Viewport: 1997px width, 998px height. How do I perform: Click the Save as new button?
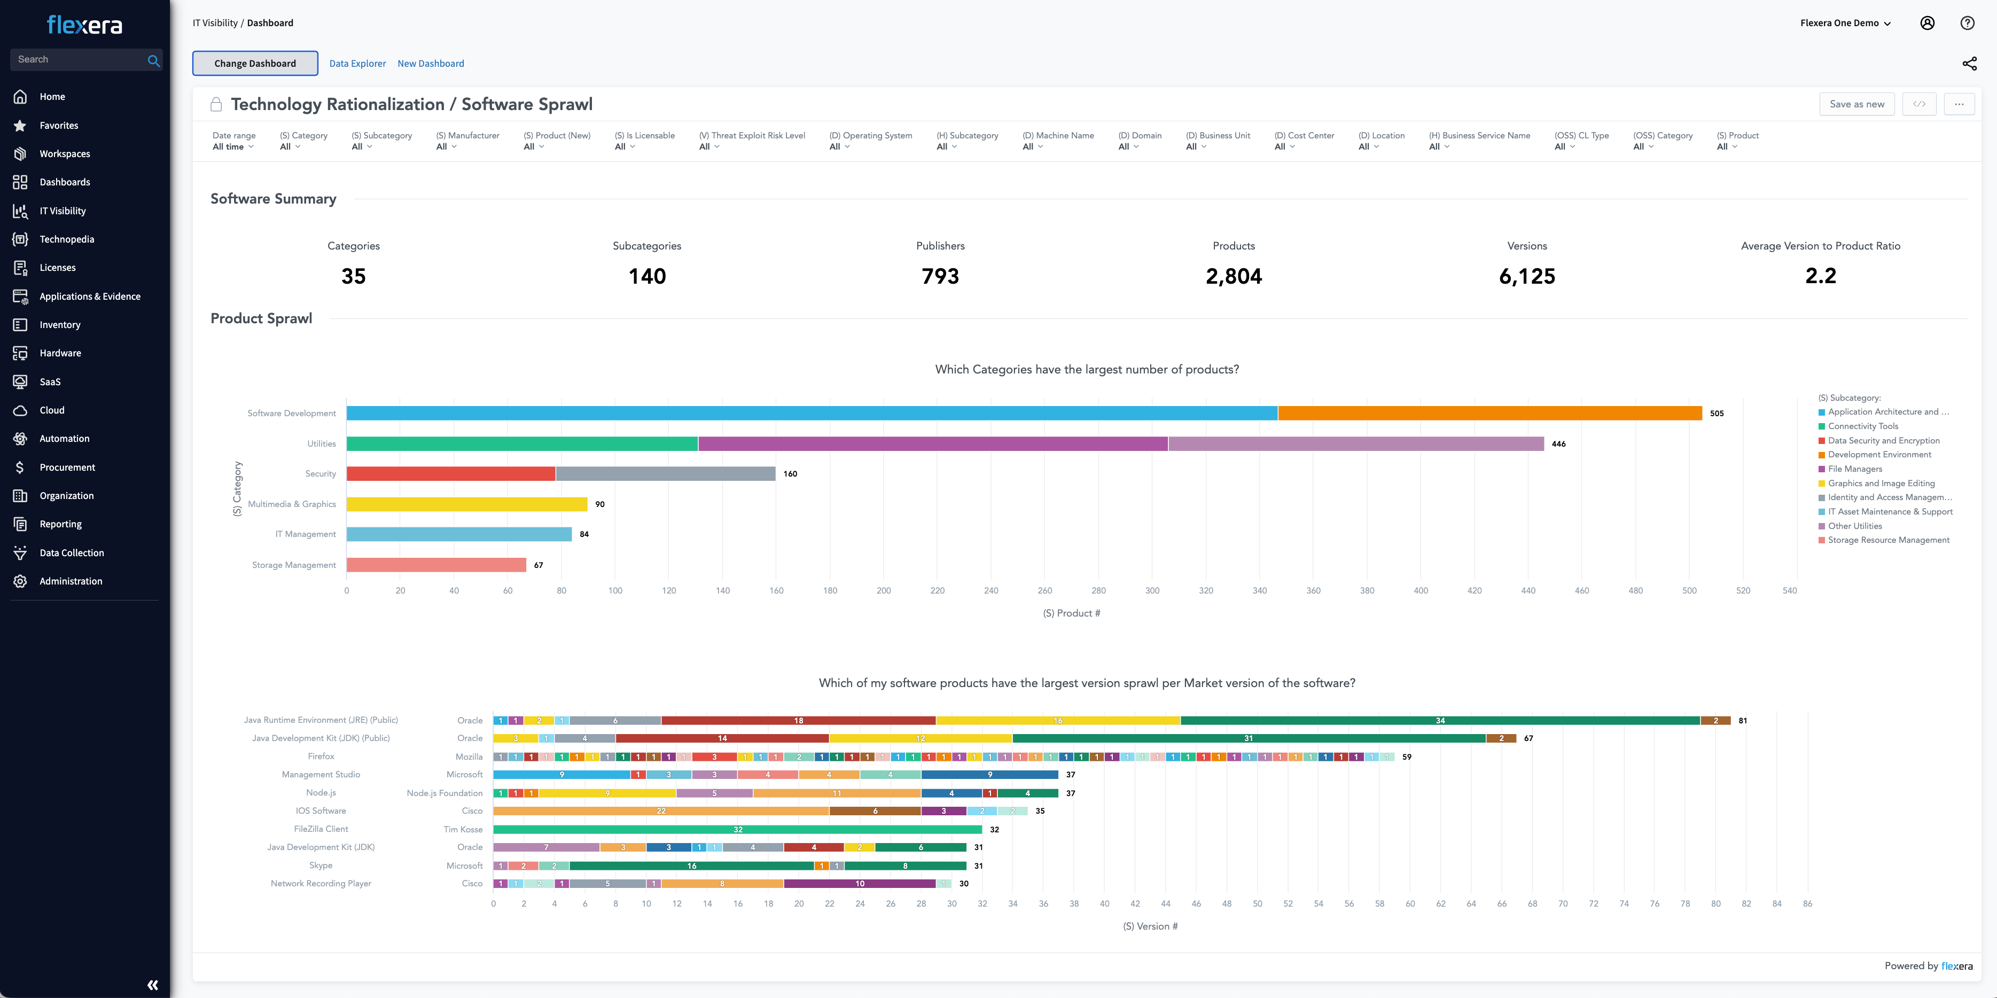pos(1856,104)
